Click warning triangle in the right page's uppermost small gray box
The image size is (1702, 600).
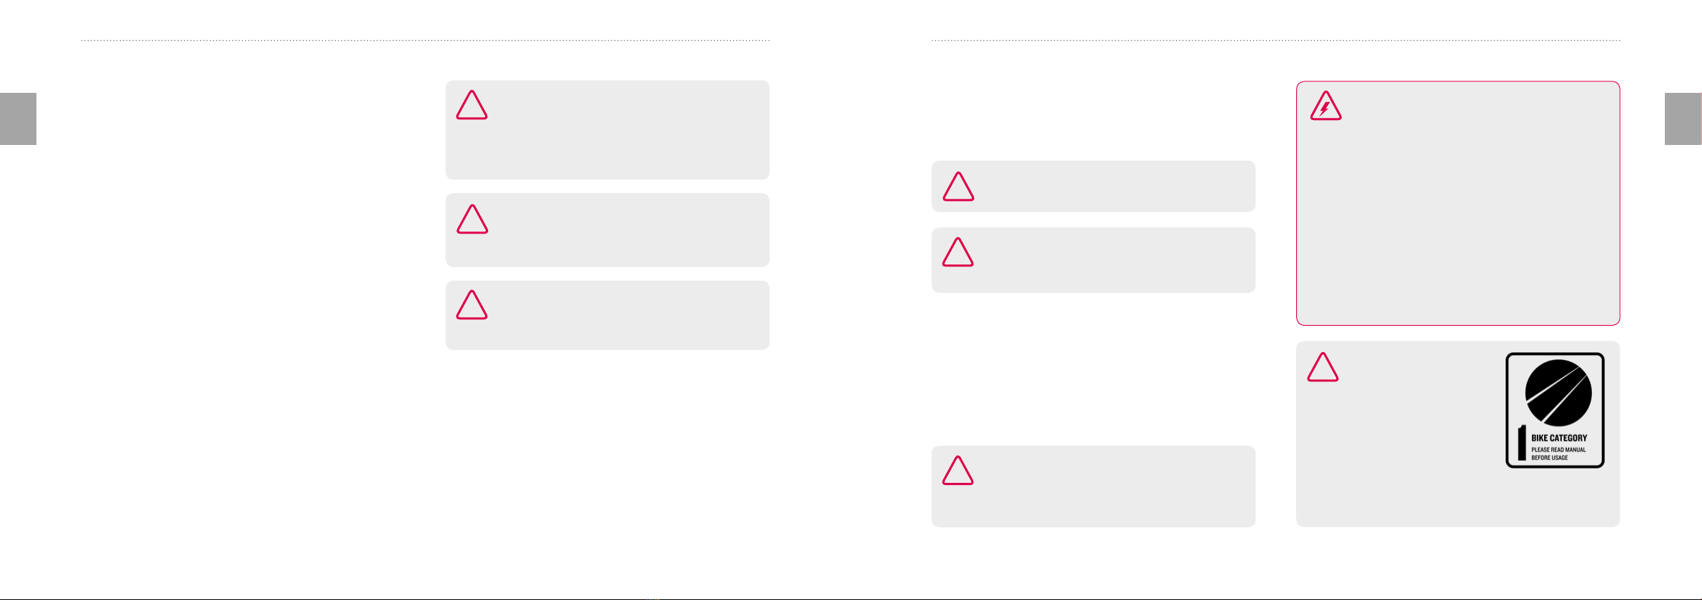click(958, 186)
